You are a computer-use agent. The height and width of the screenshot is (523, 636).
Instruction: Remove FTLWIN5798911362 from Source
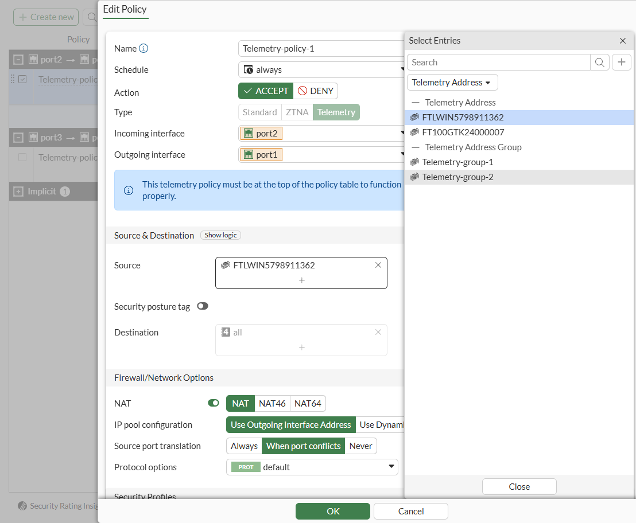pos(378,265)
